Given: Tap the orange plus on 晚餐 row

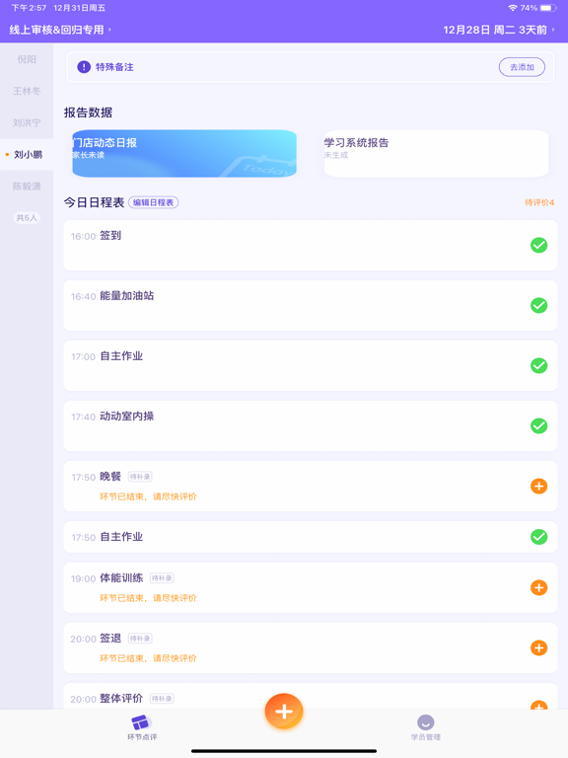Looking at the screenshot, I should [x=538, y=486].
